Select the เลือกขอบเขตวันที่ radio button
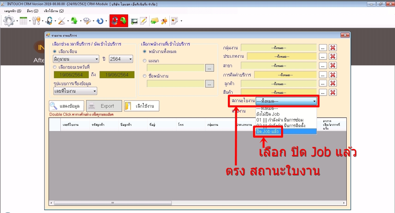 click(55, 67)
